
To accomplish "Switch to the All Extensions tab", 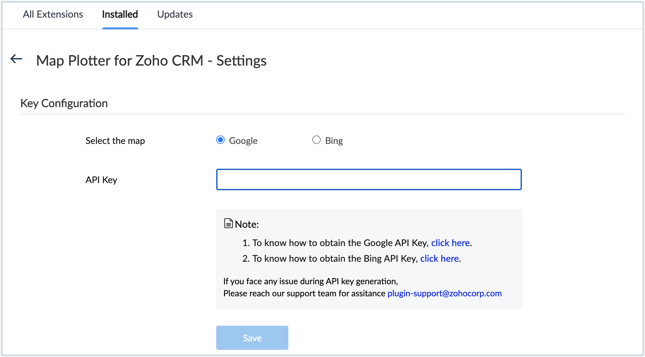I will (x=53, y=14).
